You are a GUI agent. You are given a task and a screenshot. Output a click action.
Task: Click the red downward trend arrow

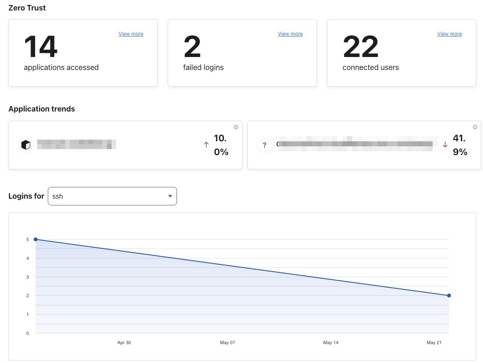click(445, 145)
